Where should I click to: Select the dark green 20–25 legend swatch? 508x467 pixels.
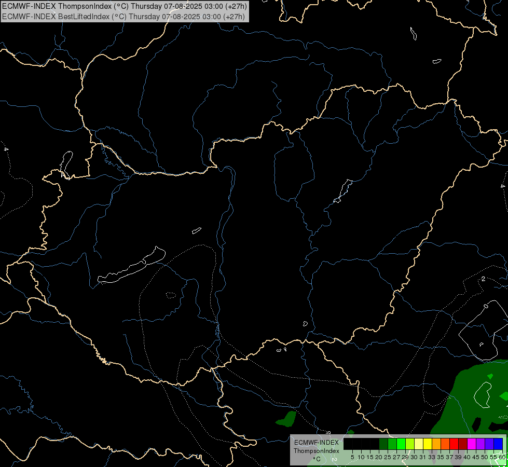click(x=383, y=444)
